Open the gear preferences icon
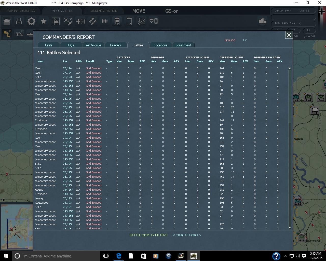This screenshot has width=326, height=261. tap(31, 21)
